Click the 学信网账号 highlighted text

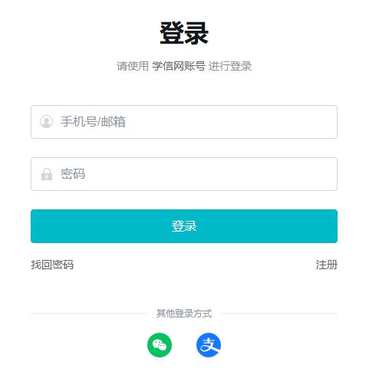coord(179,66)
